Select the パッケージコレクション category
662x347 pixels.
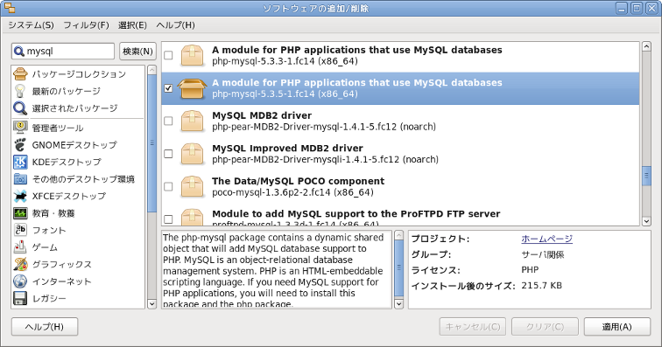point(79,74)
